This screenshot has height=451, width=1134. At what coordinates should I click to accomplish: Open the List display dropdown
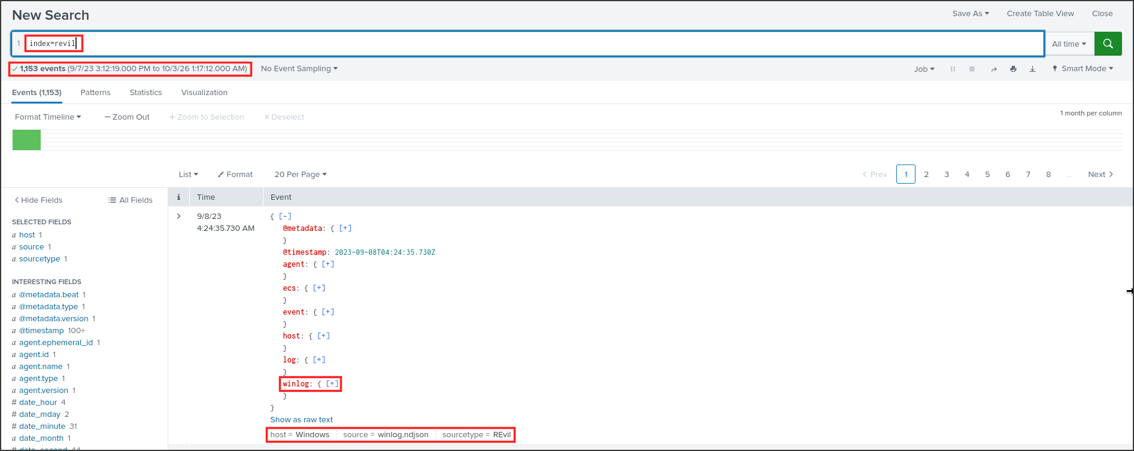(188, 174)
